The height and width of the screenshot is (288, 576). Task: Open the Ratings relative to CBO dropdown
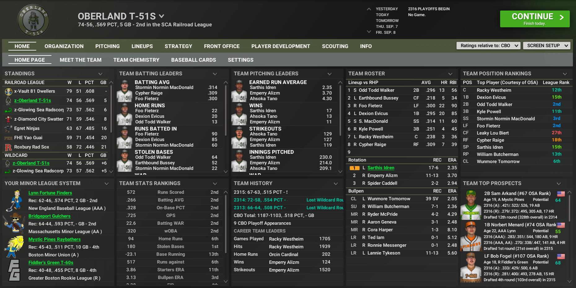tap(488, 46)
